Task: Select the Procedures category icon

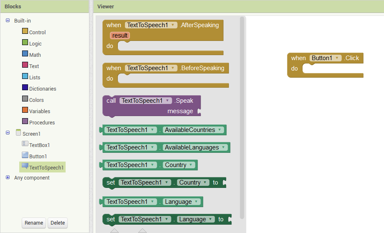Action: tap(25, 122)
